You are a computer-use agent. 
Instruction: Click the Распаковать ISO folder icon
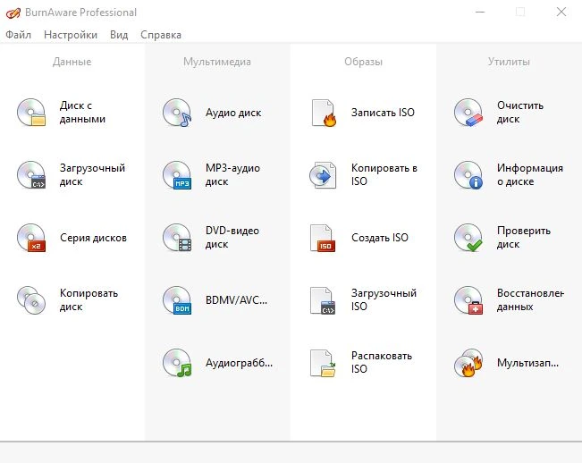point(323,363)
